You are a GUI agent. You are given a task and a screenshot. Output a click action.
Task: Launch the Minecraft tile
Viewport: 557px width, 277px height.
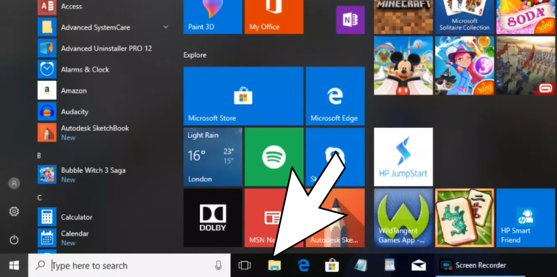[x=403, y=17]
